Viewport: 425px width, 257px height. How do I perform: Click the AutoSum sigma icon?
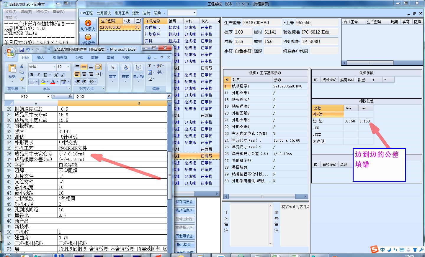(x=150, y=66)
